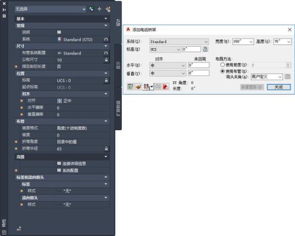Toggle the lock icon on 公称尺寸 row
Image resolution: width=295 pixels, height=236 pixels.
pos(106,60)
